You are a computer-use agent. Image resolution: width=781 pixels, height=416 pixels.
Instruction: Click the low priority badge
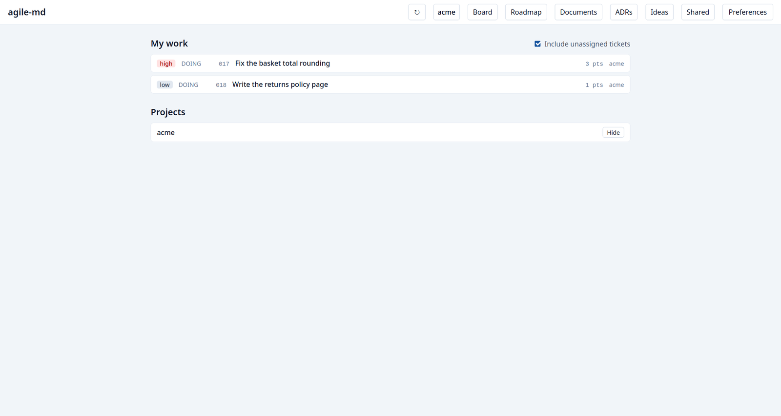click(x=165, y=85)
